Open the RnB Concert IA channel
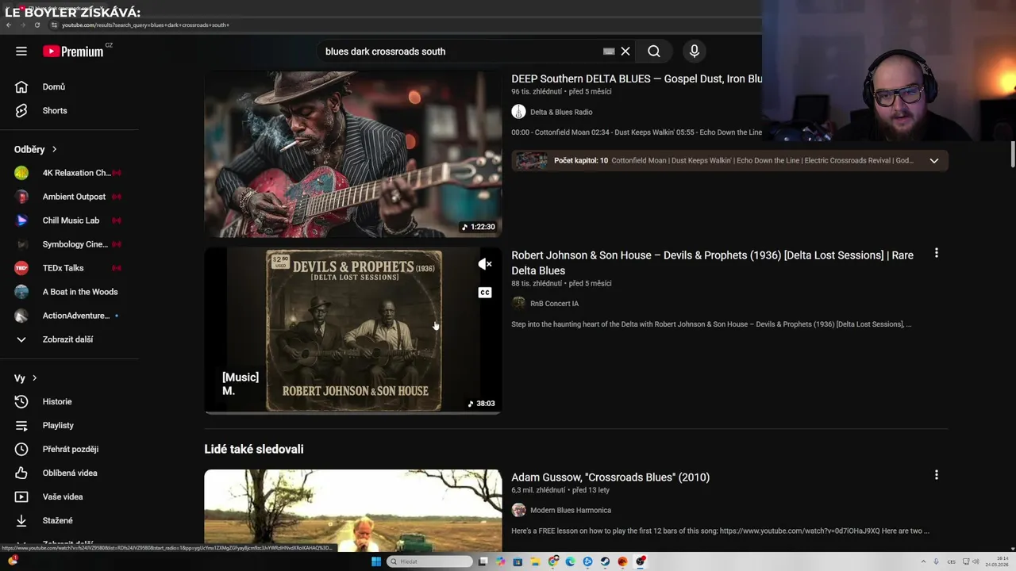This screenshot has height=571, width=1016. coord(554,304)
